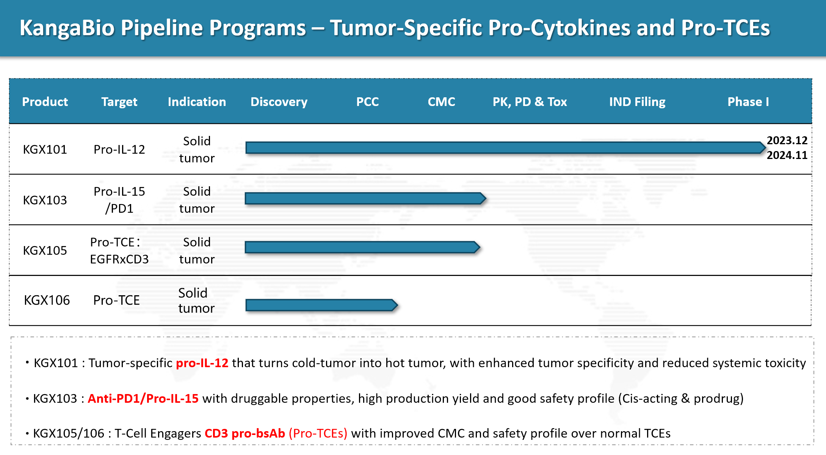Click the KGX105 progress bar
This screenshot has height=455, width=826.
361,247
